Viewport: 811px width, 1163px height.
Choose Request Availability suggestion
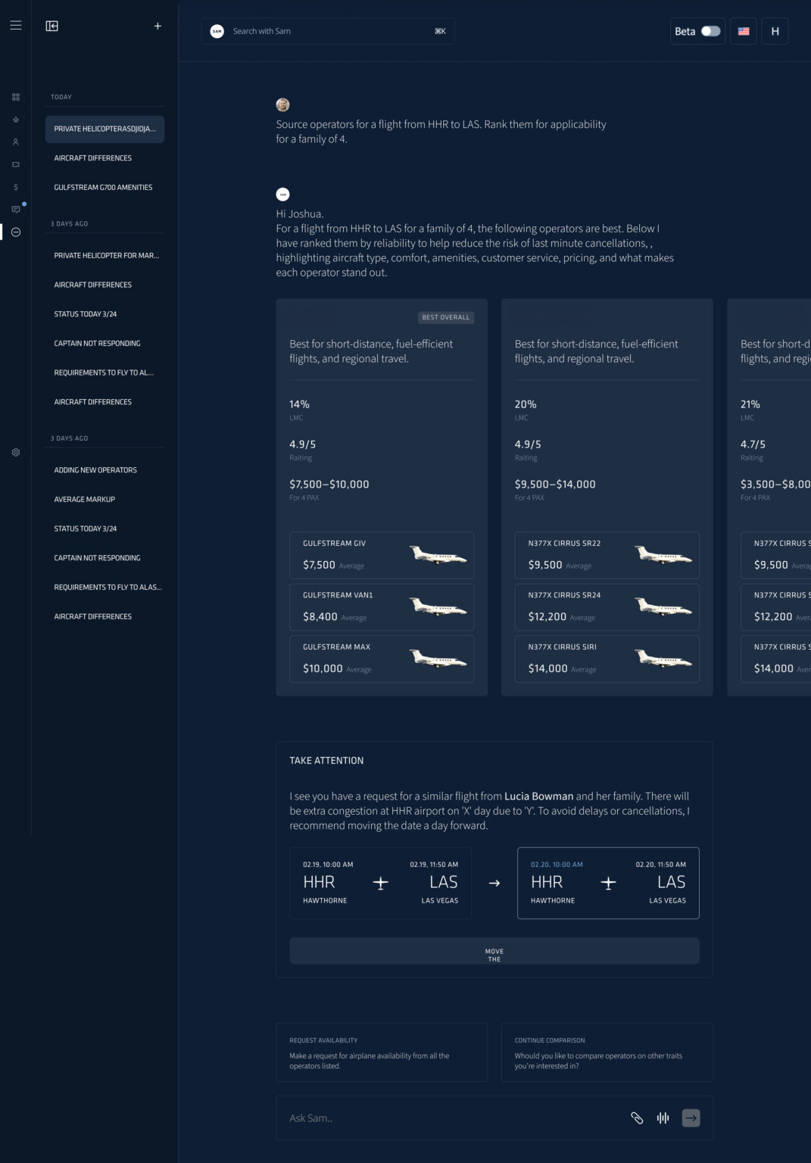[x=382, y=1052]
